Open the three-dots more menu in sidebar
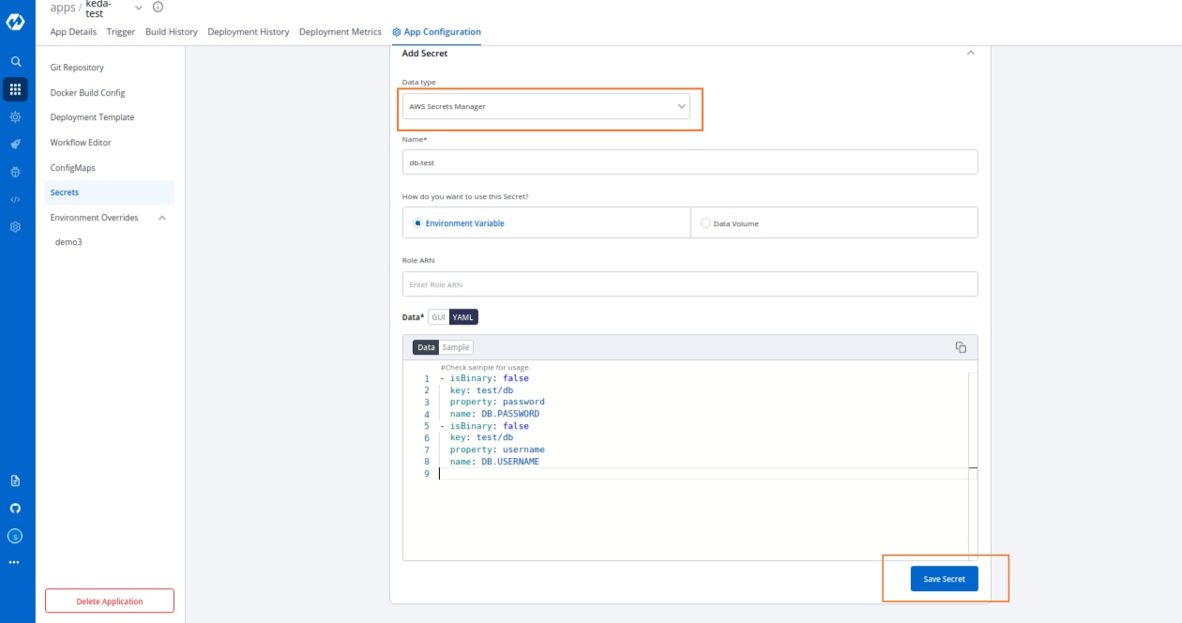 point(15,563)
